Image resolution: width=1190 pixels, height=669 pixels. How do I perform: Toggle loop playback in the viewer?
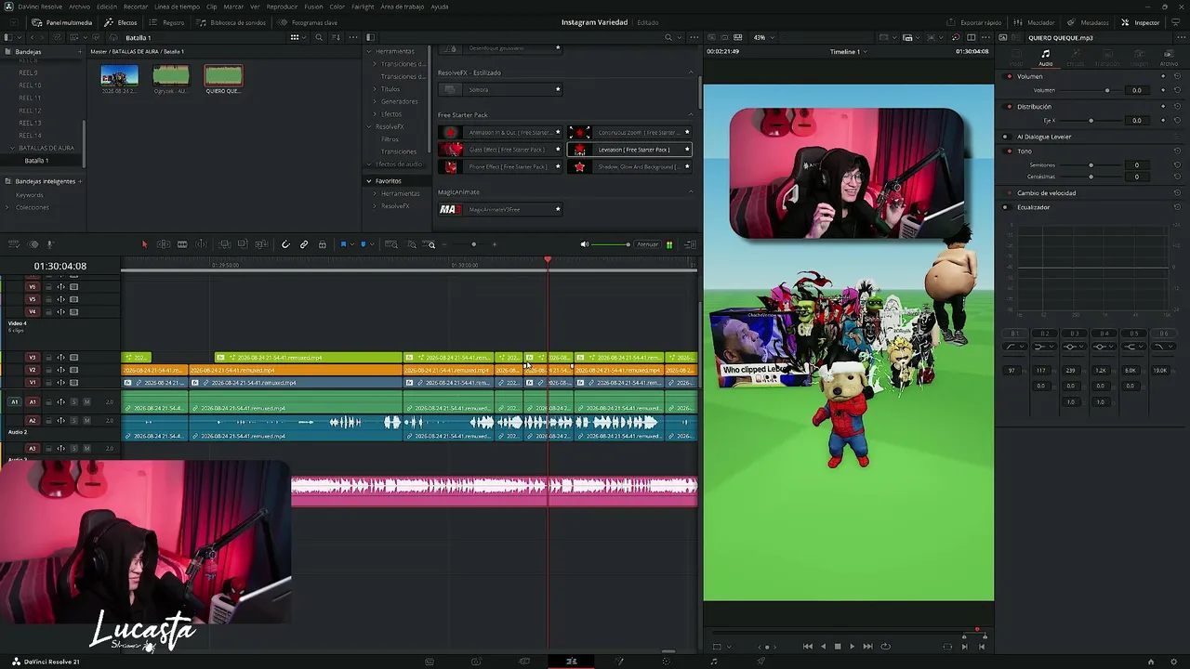885,647
